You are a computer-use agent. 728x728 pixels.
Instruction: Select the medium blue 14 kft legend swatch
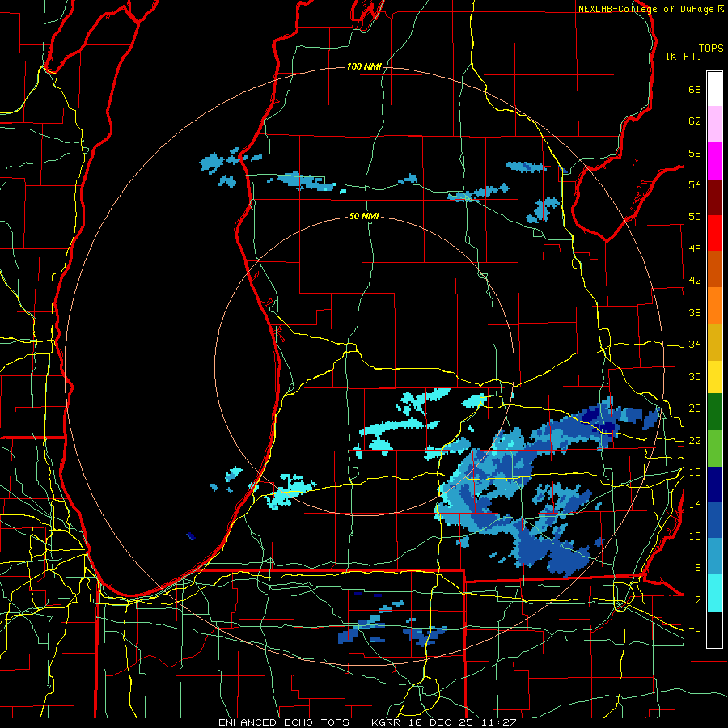pyautogui.click(x=714, y=520)
